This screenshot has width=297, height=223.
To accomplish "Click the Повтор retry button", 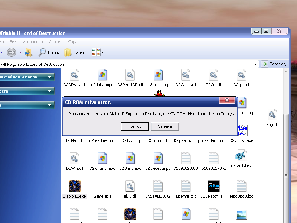I will tap(135, 126).
